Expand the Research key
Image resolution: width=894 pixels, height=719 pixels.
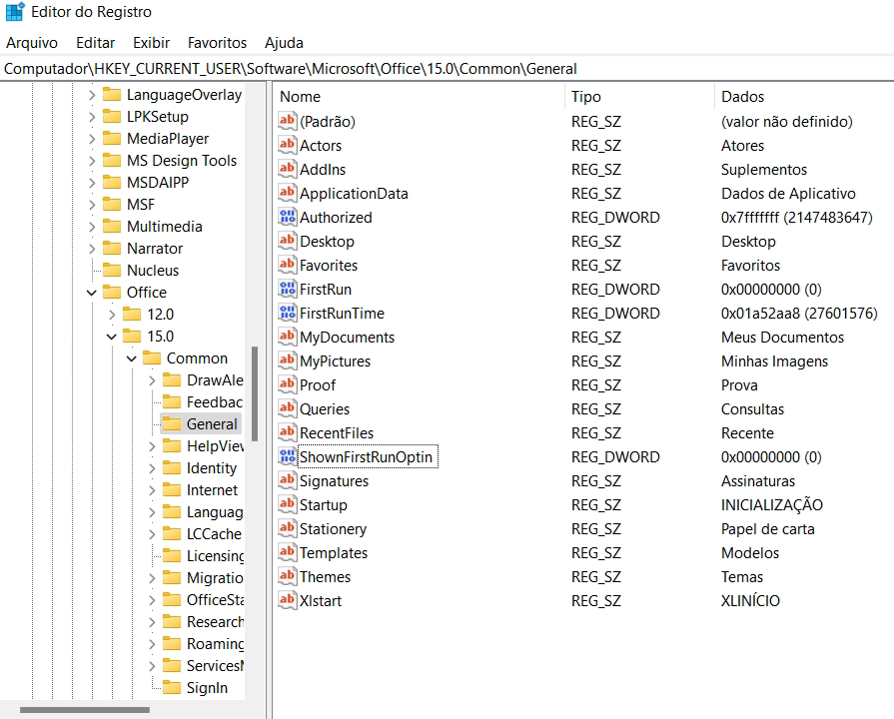[x=152, y=622]
